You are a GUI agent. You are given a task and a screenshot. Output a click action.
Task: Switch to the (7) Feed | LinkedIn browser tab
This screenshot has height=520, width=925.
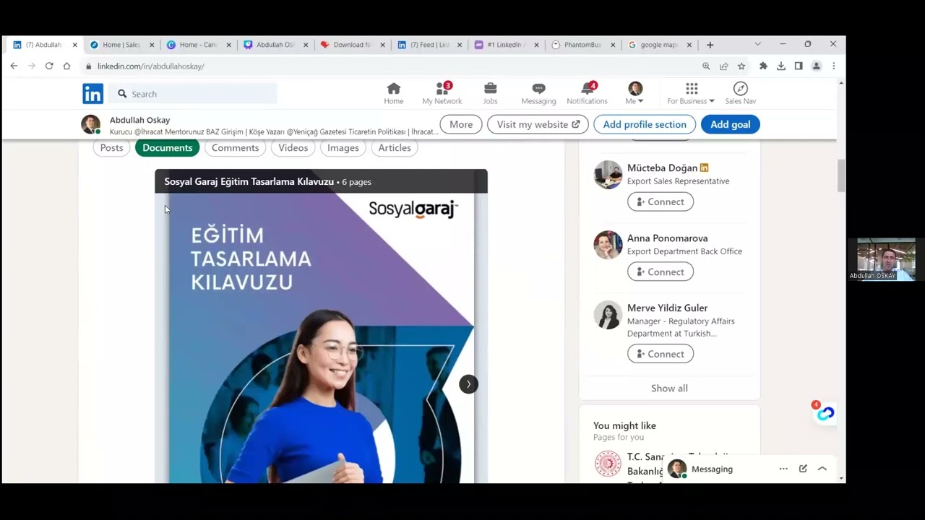(x=429, y=45)
